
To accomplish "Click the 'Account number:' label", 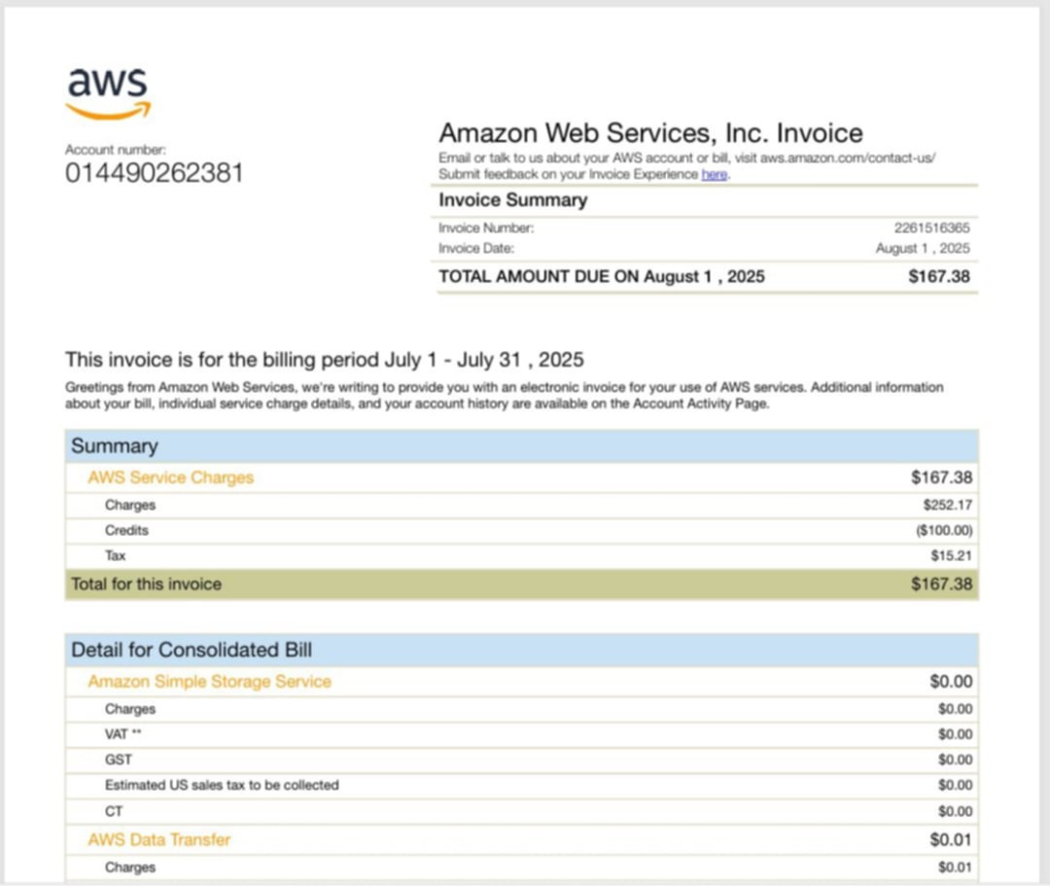I will 115,150.
